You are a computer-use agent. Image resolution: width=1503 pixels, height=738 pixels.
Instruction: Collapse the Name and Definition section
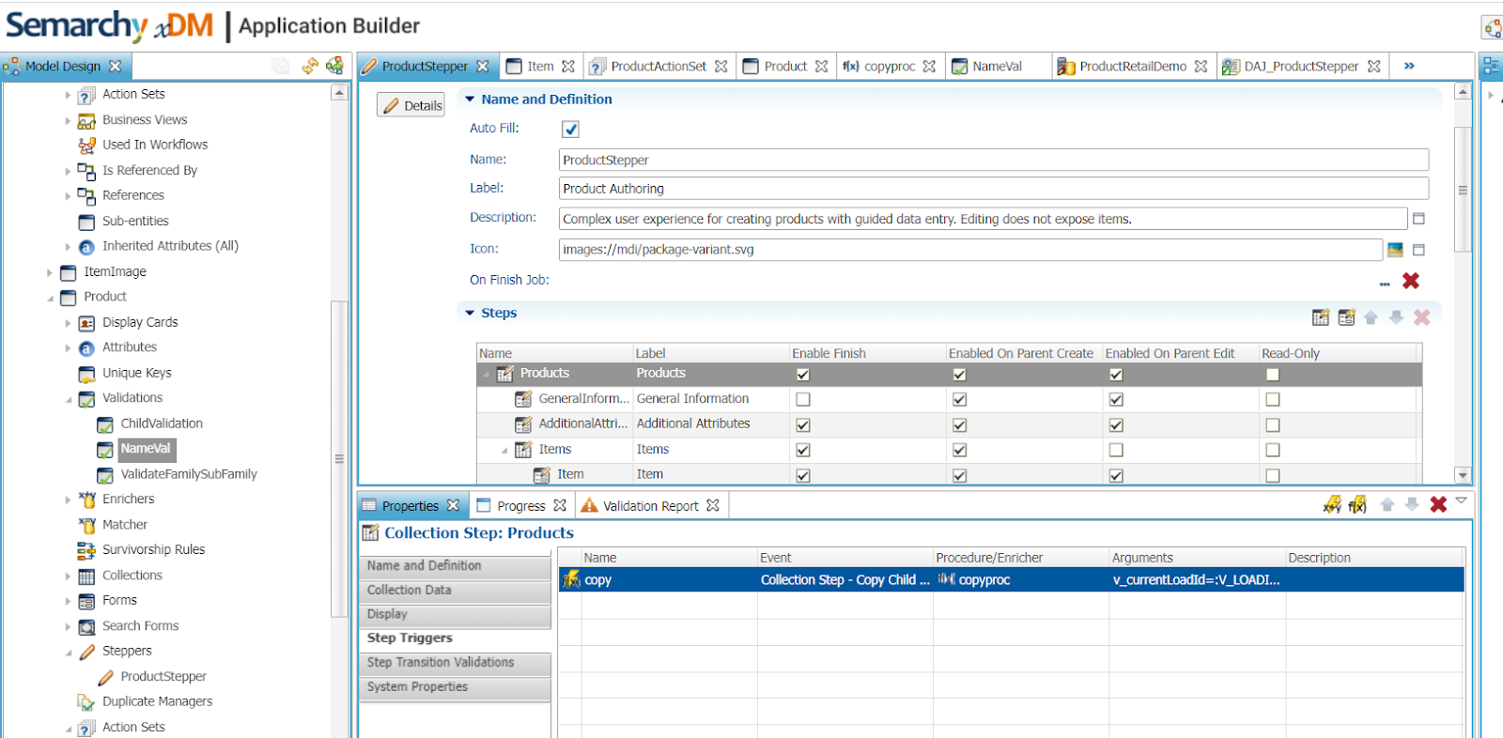[470, 99]
